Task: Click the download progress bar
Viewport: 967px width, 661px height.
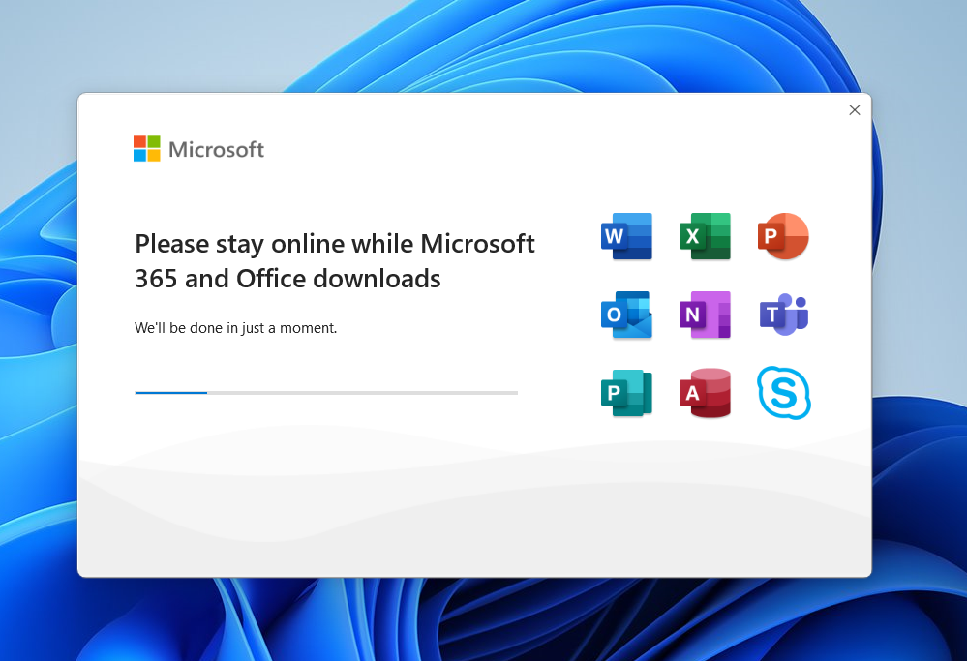Action: point(326,392)
